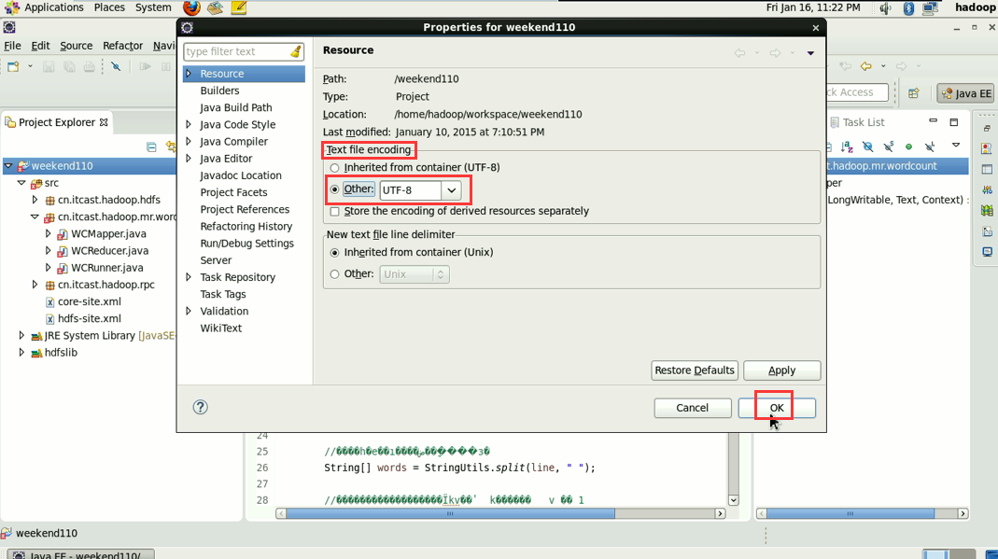
Task: Open the Source menu
Action: pos(77,46)
